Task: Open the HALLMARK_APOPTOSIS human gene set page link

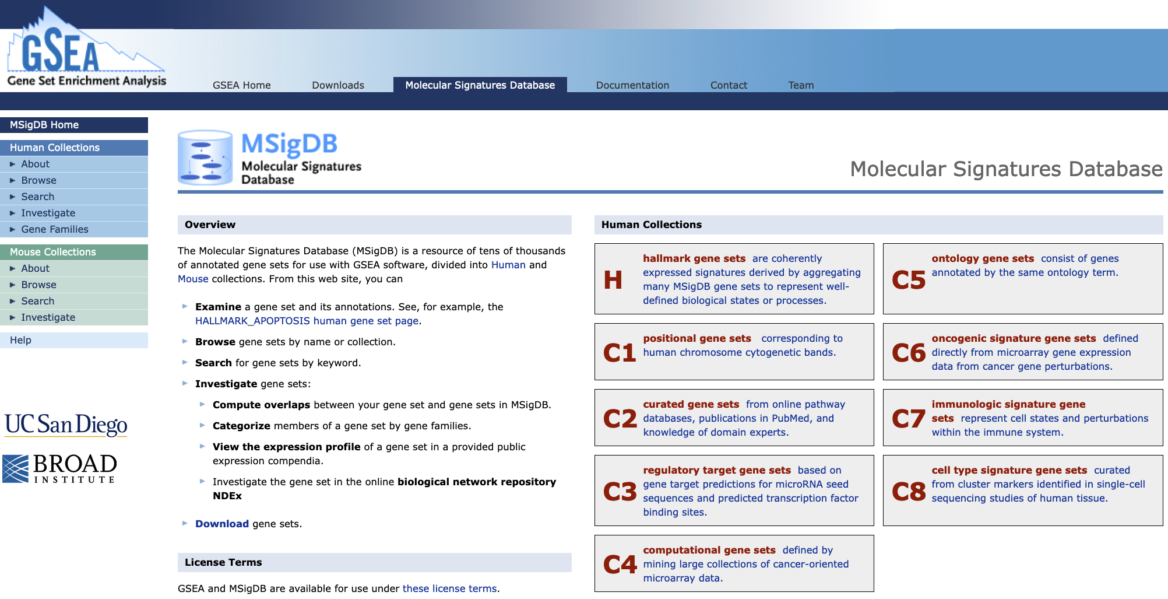Action: click(307, 321)
